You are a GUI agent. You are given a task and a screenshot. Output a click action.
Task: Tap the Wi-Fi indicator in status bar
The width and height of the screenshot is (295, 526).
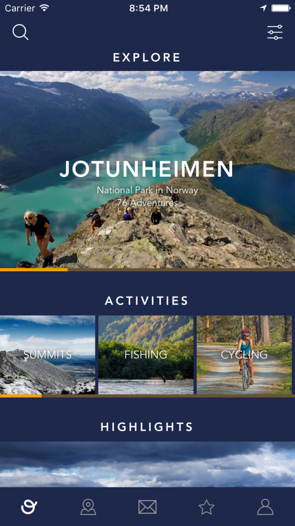44,8
